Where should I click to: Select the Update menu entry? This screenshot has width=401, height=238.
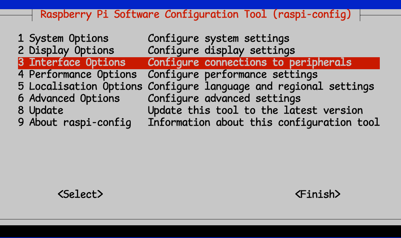(41, 111)
